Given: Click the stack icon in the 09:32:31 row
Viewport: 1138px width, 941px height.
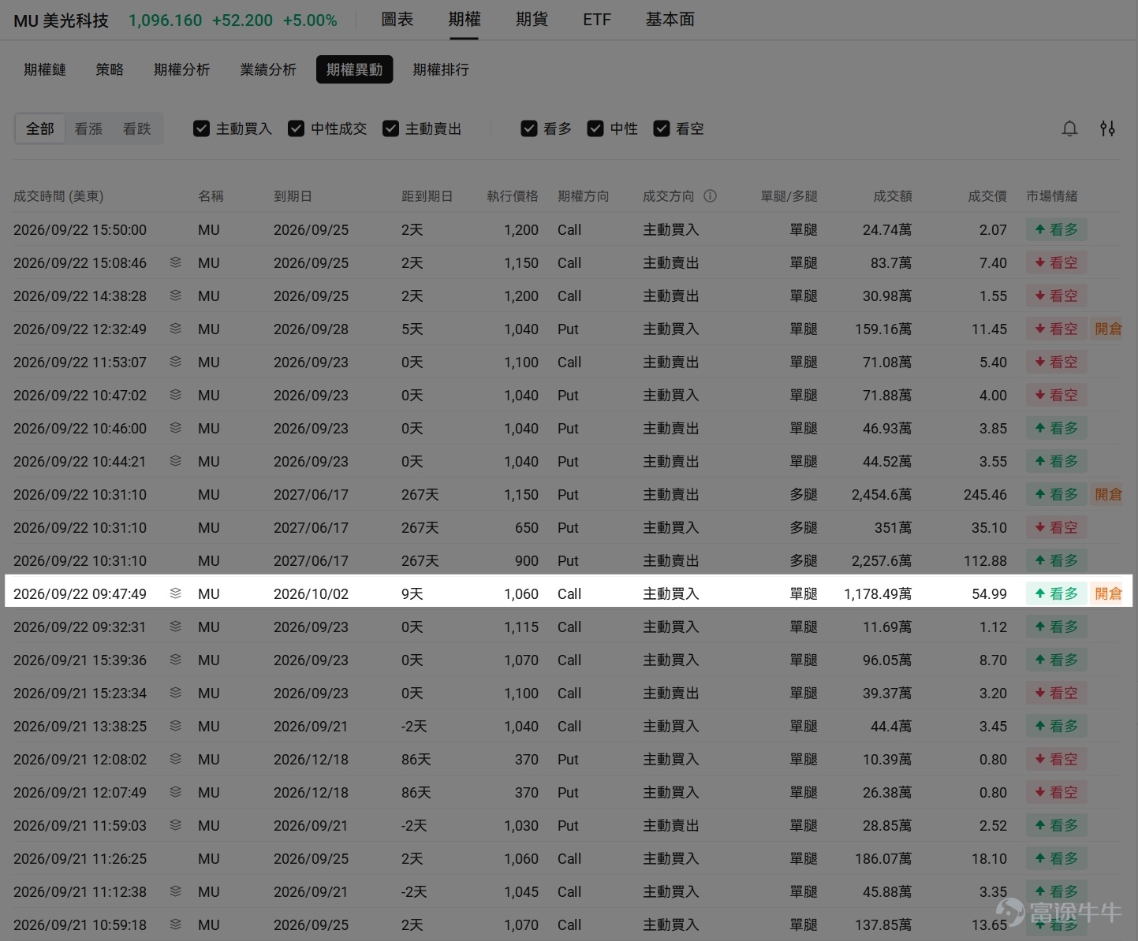Looking at the screenshot, I should (x=176, y=627).
